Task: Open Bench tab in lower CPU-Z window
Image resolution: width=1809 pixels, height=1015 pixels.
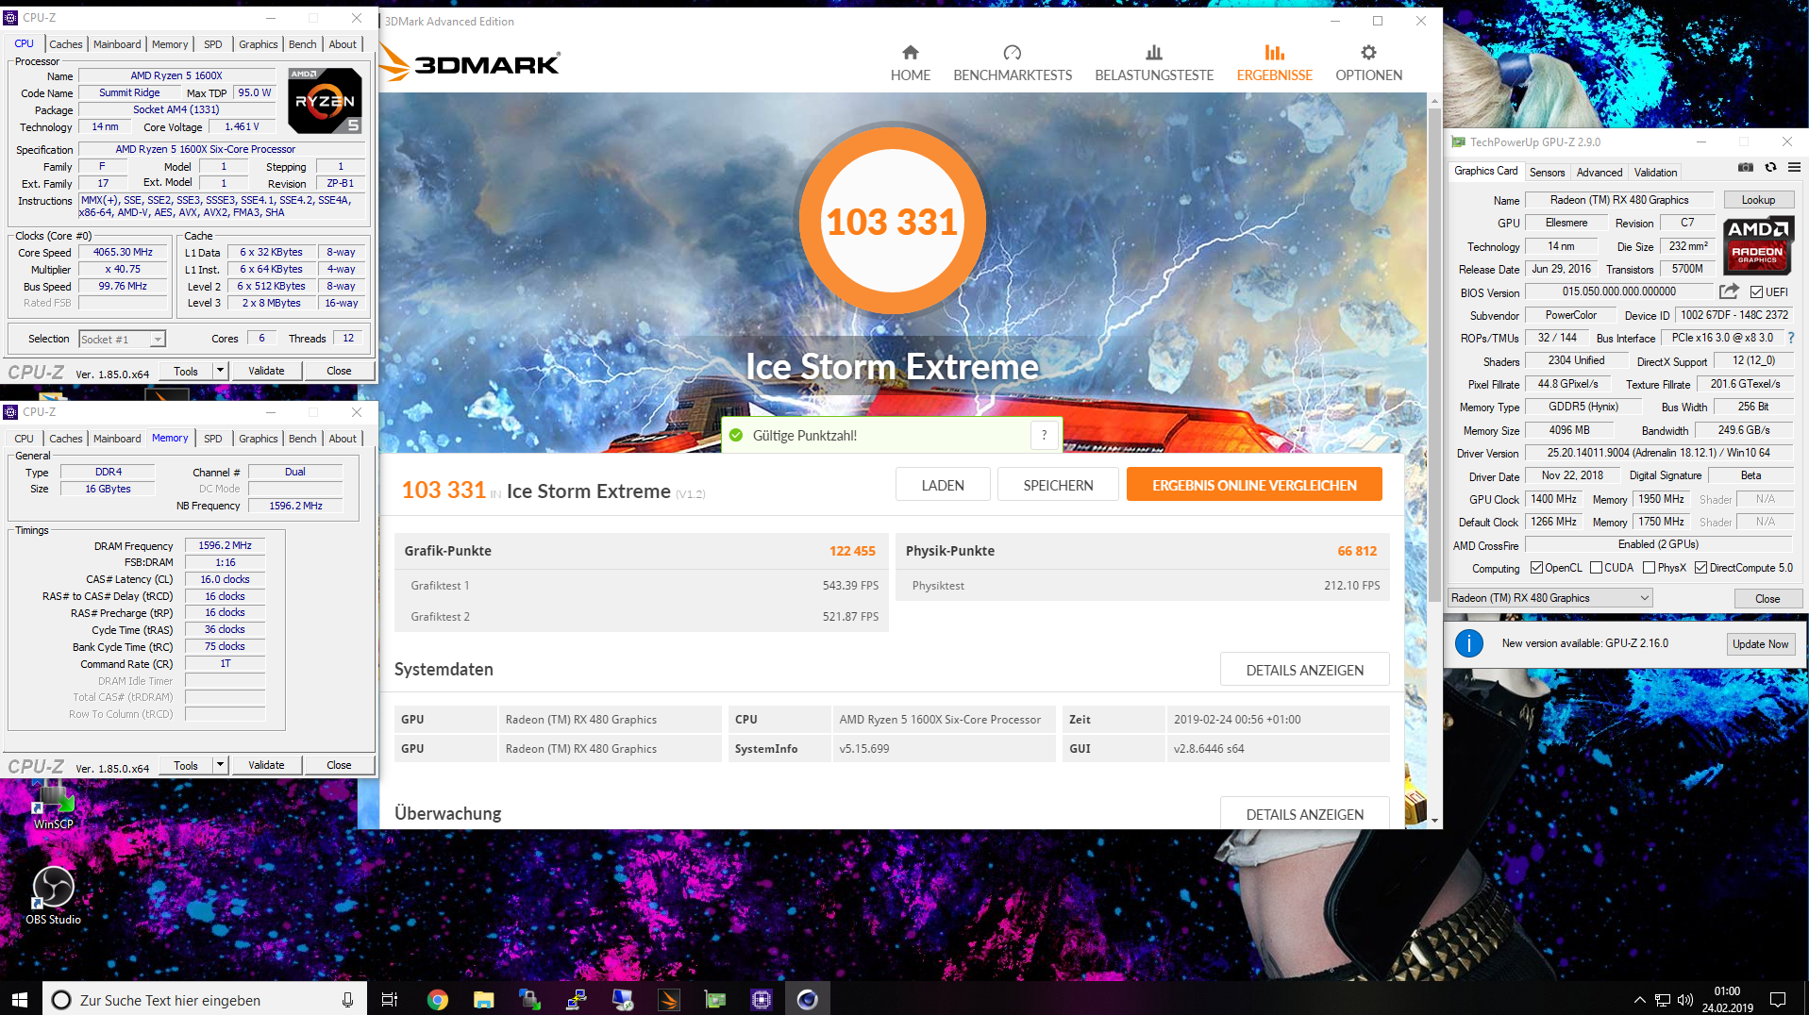Action: click(x=302, y=439)
